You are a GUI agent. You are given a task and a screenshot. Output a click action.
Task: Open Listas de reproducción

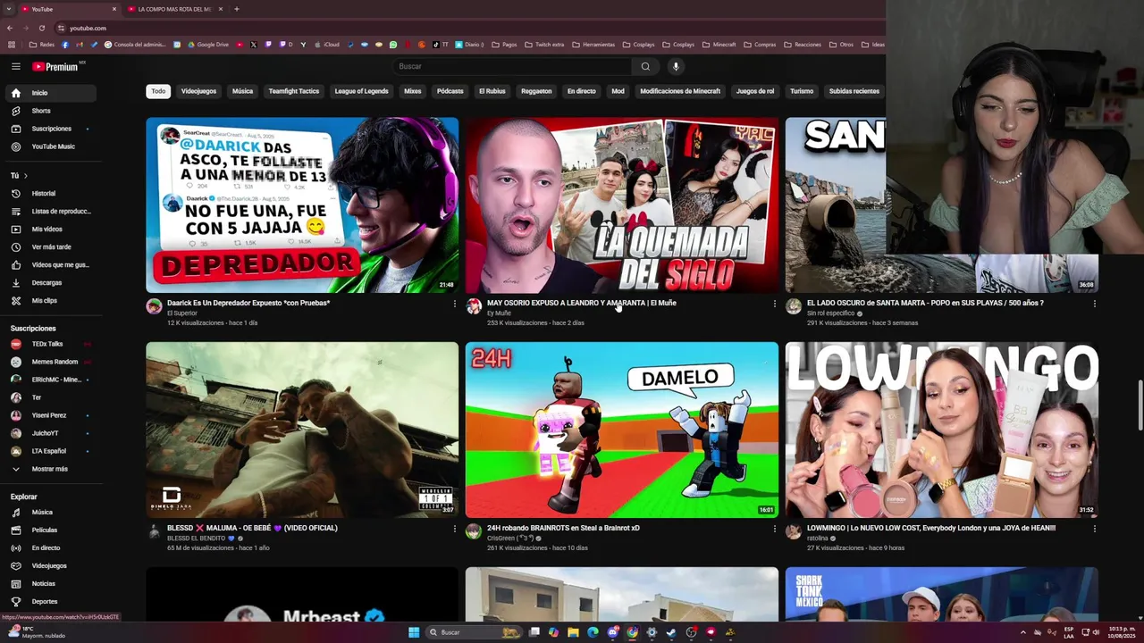[x=50, y=212]
